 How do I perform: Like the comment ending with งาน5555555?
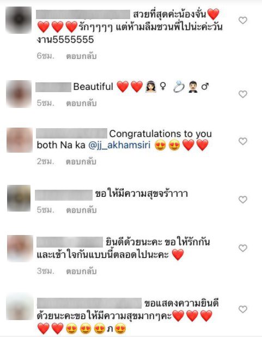click(243, 20)
